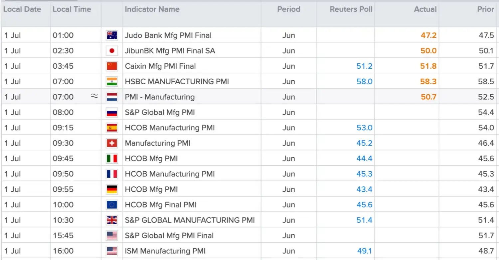Click the Australian flag icon
Image resolution: width=499 pixels, height=260 pixels.
(x=112, y=35)
